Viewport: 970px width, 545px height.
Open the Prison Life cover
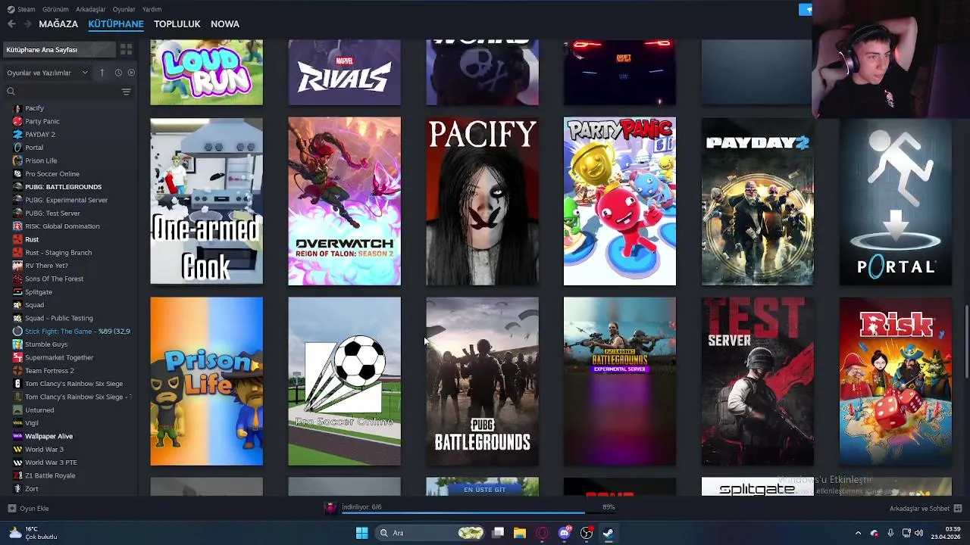[x=206, y=381]
